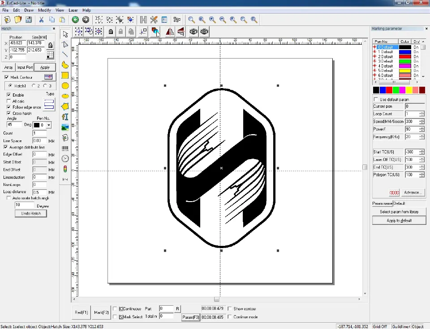The width and height of the screenshot is (430, 329).
Task: Open the Pen No. dropdown
Action: (x=48, y=125)
